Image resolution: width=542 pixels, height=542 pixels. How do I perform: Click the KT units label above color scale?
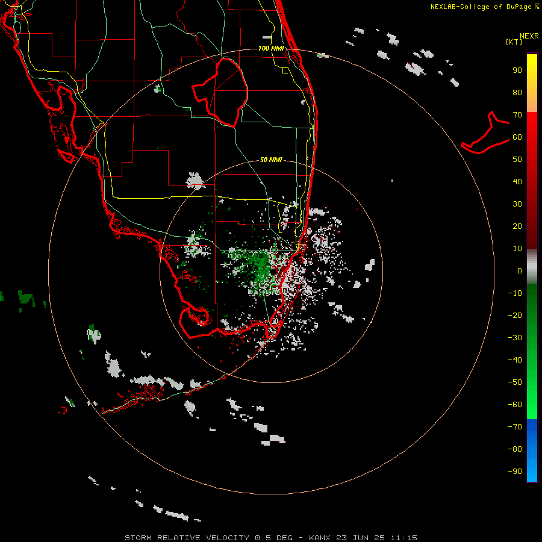[514, 42]
